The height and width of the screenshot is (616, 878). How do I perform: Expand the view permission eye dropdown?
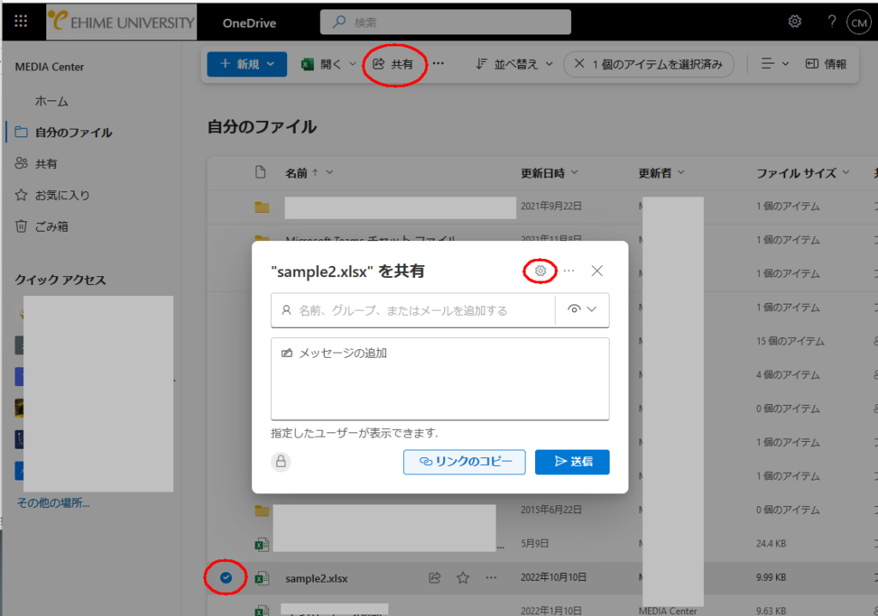pyautogui.click(x=582, y=310)
